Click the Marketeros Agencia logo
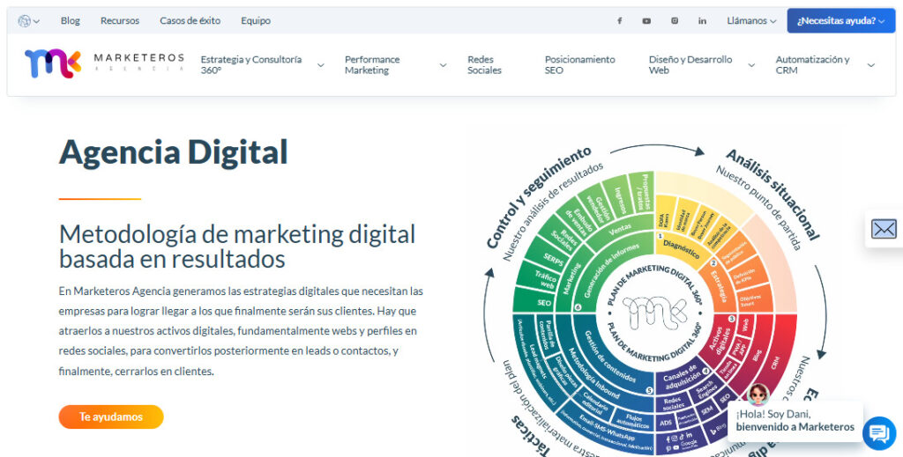This screenshot has height=457, width=903. (x=104, y=63)
